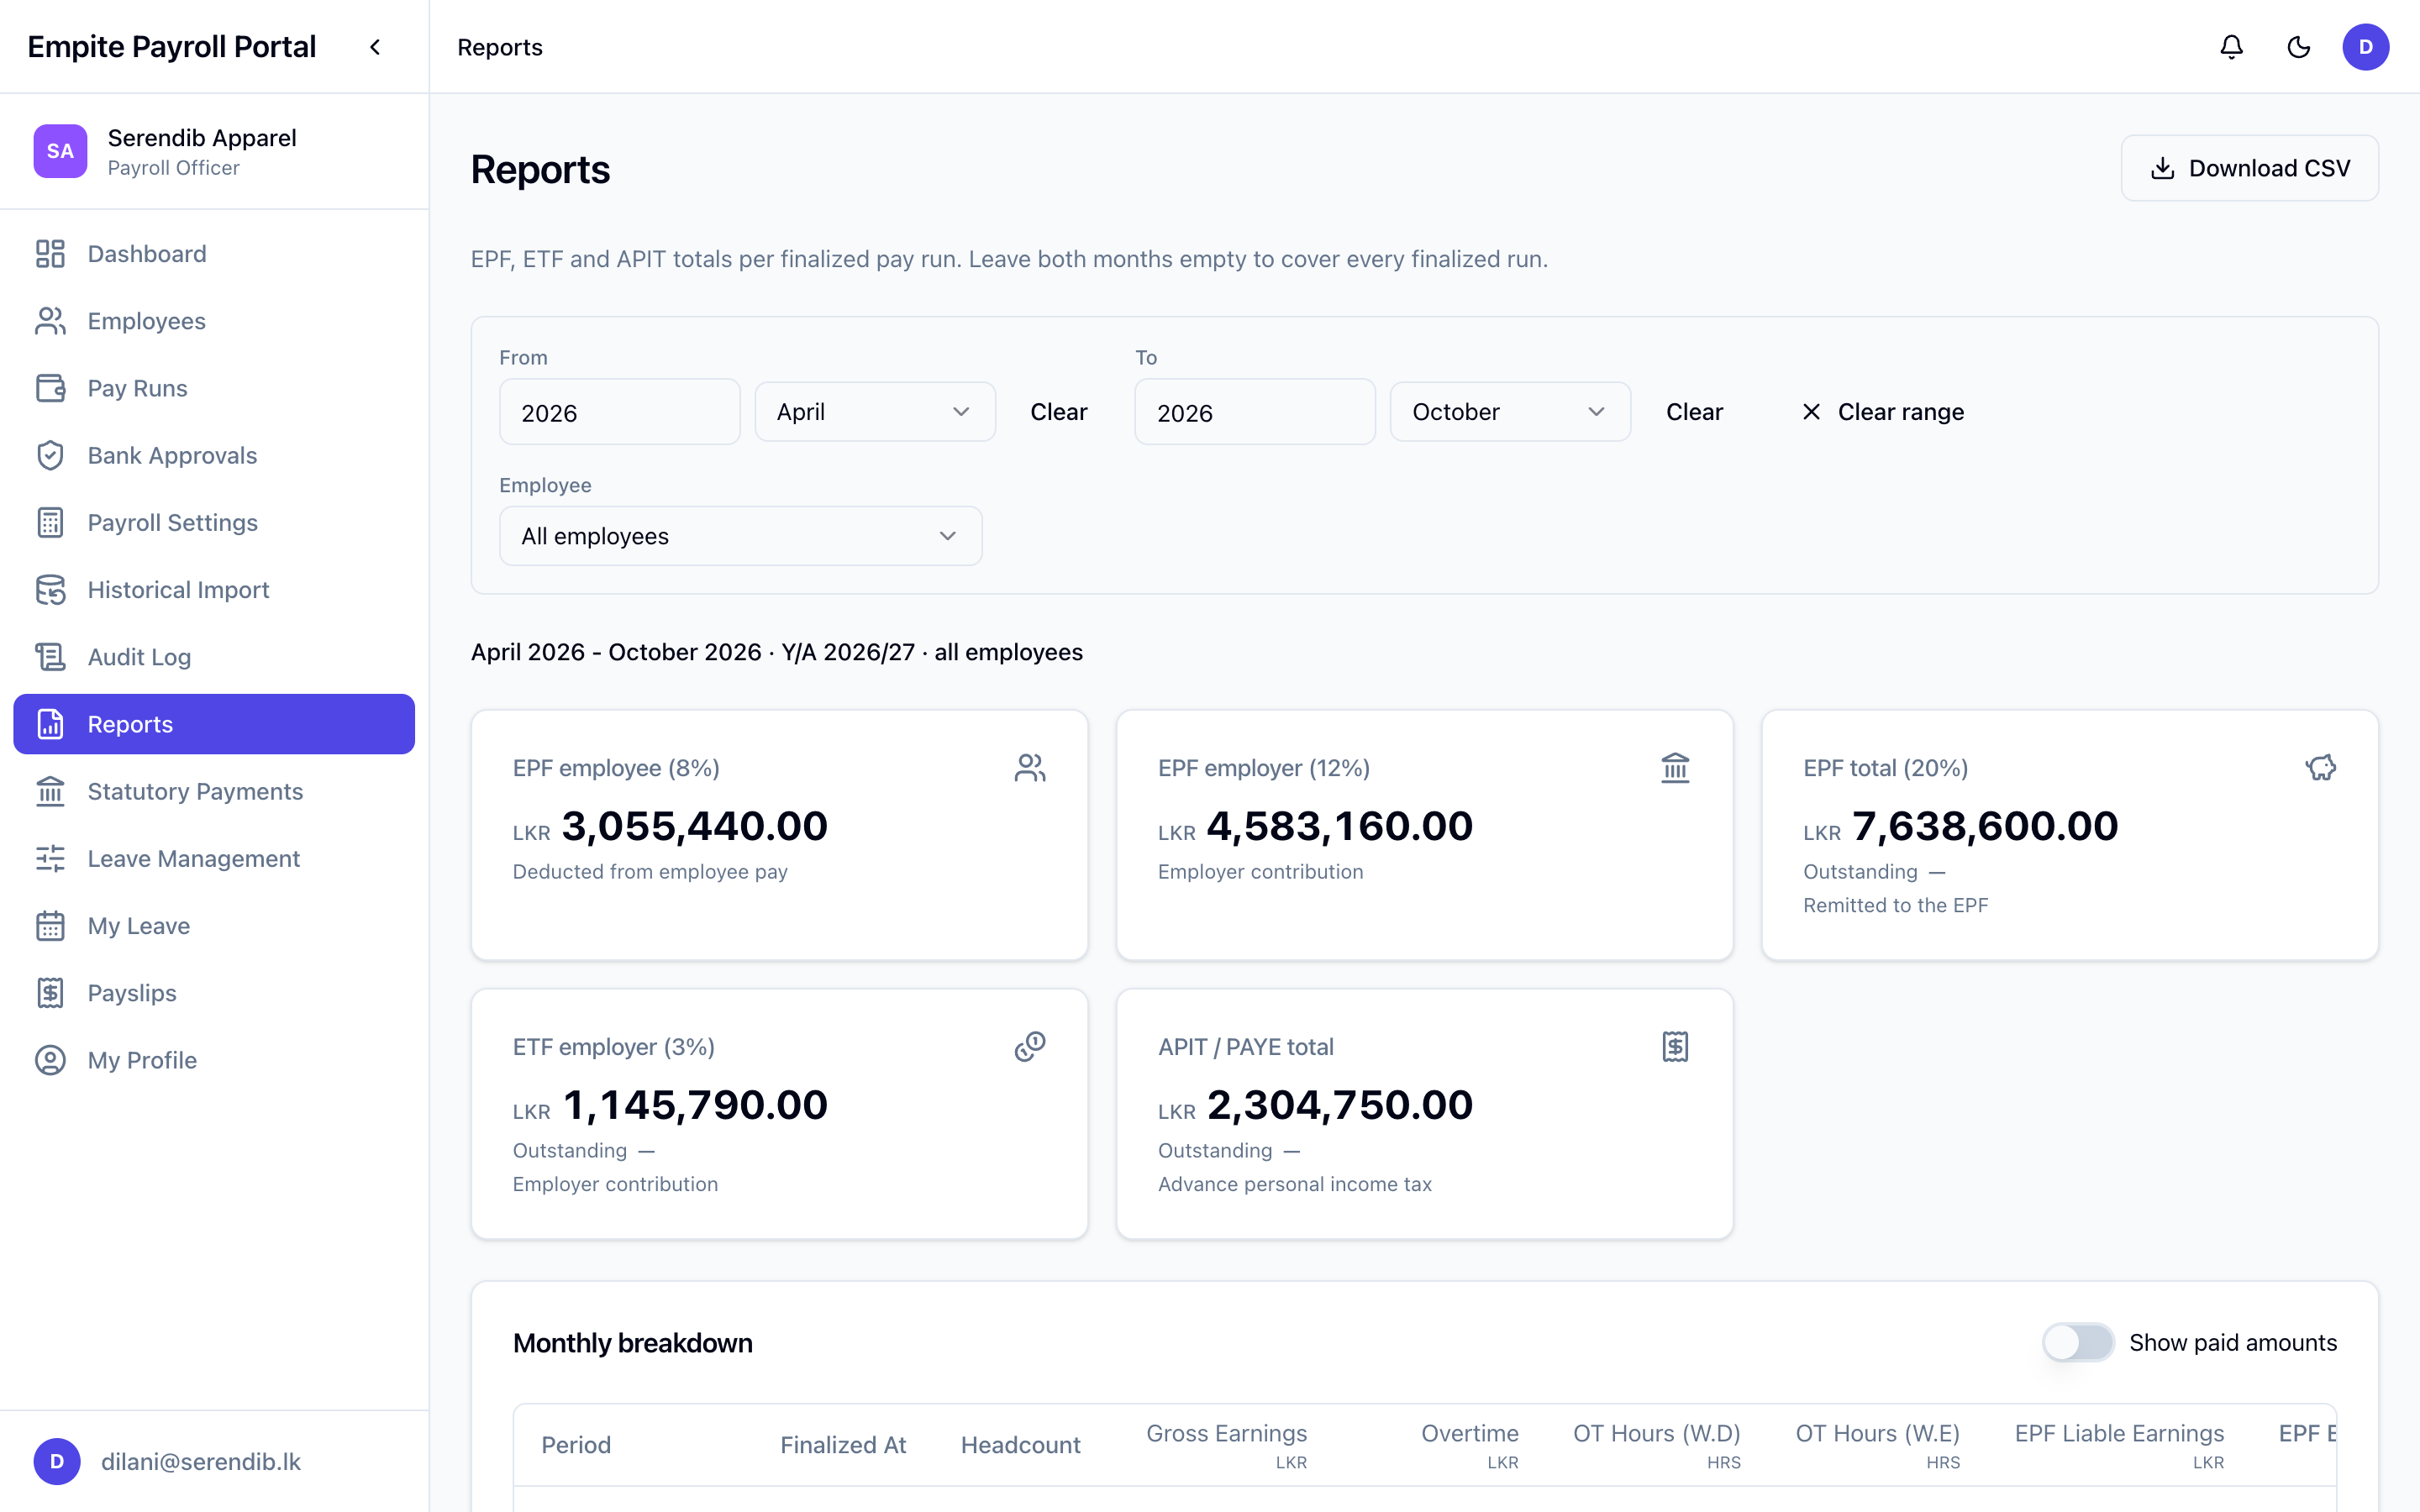Open the To month dropdown showing October
Image resolution: width=2420 pixels, height=1512 pixels.
[1510, 412]
